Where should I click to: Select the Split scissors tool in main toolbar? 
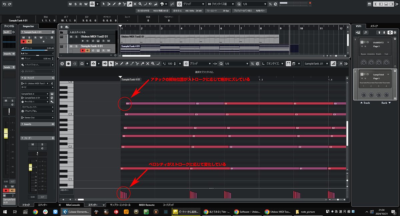124,4
